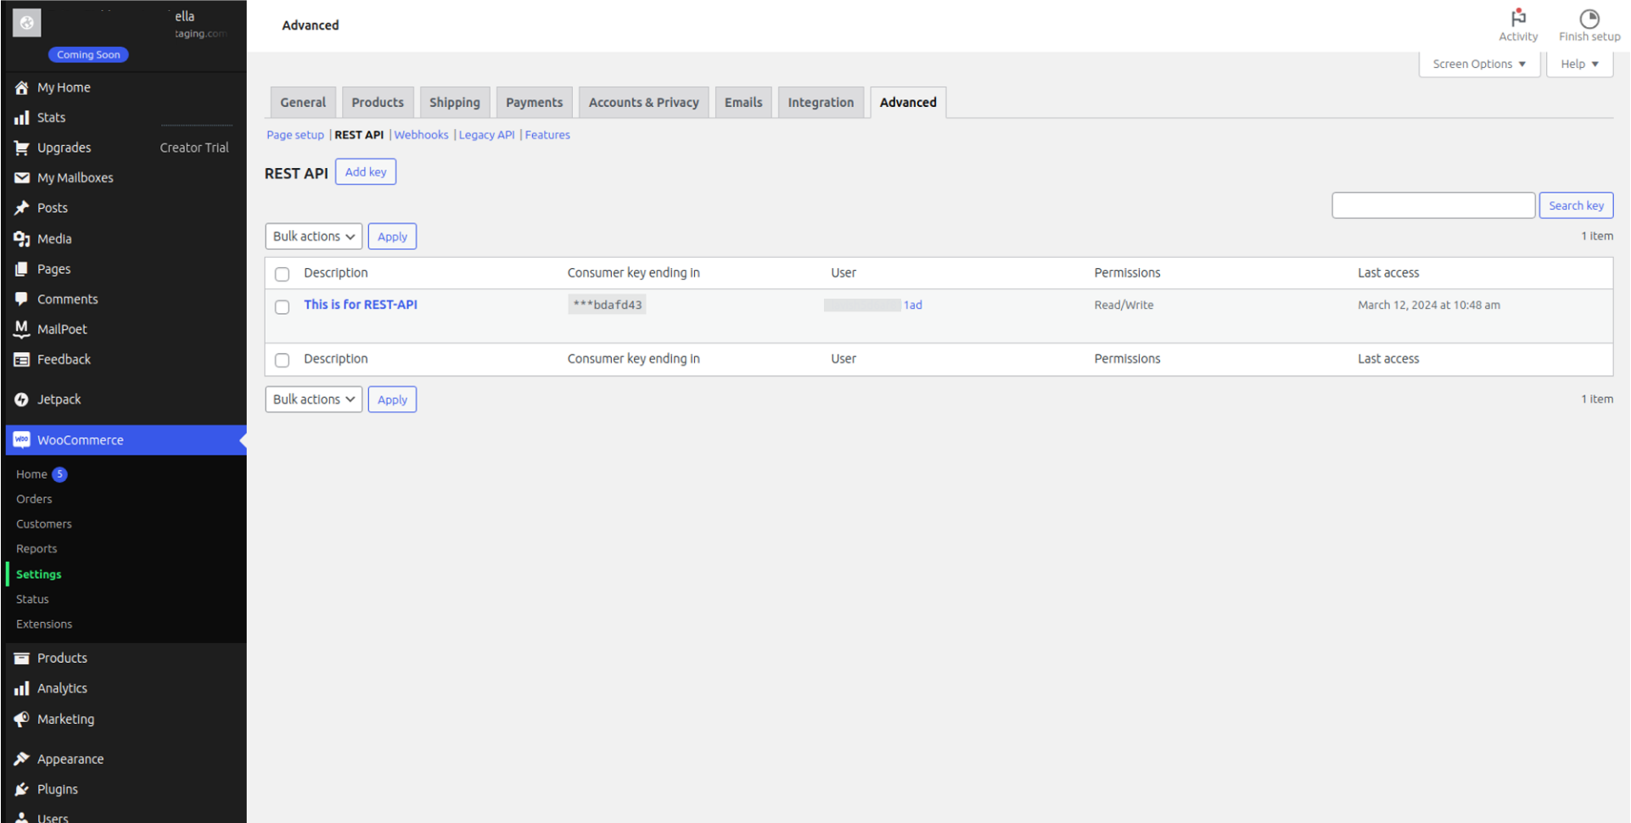Expand the Help dropdown

pyautogui.click(x=1578, y=64)
